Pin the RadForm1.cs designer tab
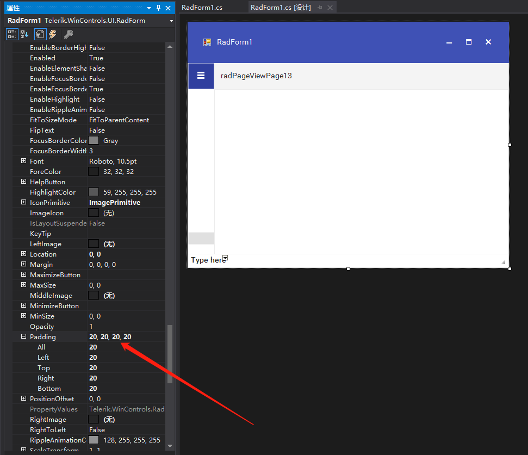 [320, 8]
